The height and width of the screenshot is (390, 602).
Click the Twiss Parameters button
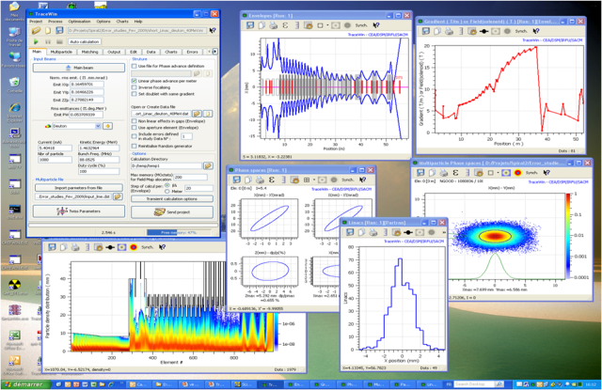79,211
